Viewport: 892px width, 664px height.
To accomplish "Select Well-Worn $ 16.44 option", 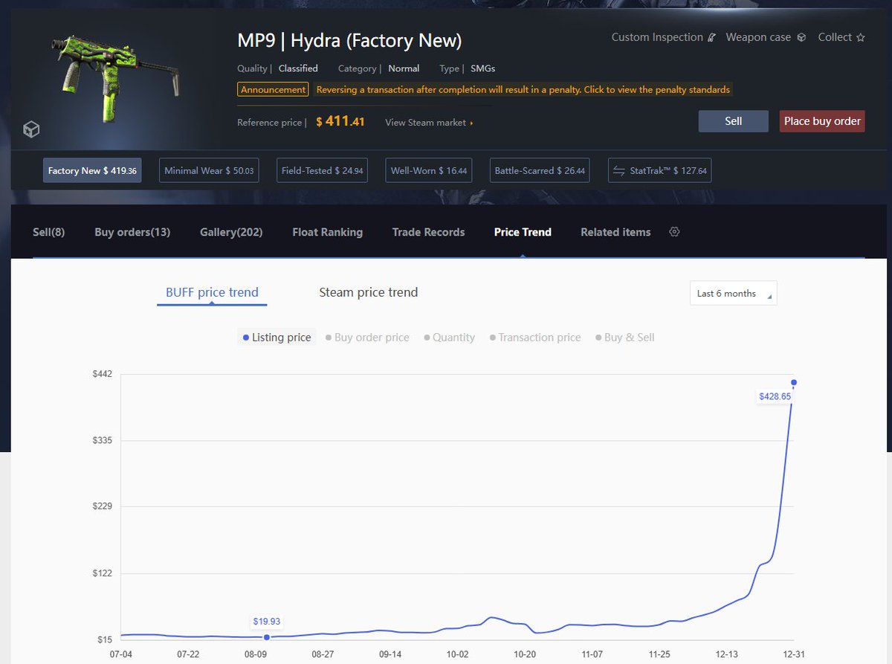I will coord(429,170).
